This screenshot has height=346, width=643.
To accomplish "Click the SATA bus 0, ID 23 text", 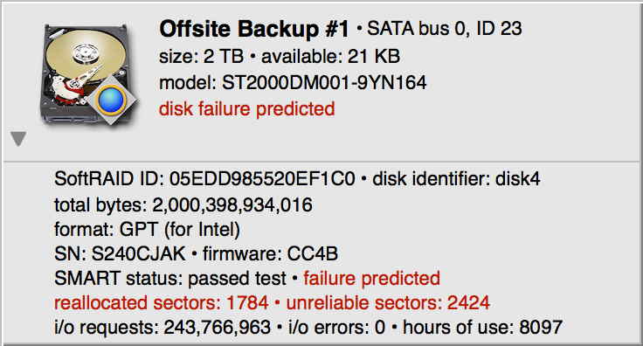I will (445, 28).
